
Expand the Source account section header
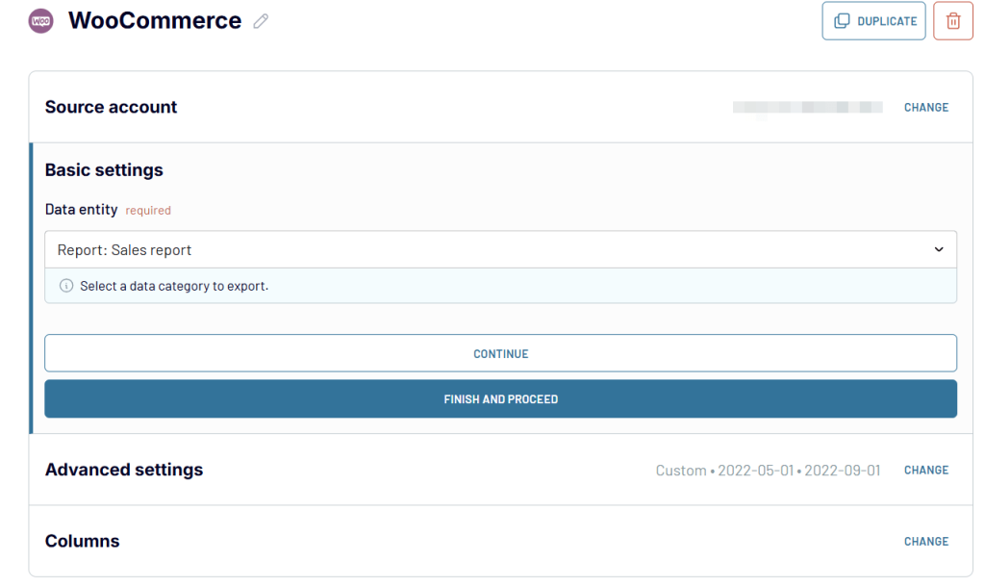(x=112, y=107)
